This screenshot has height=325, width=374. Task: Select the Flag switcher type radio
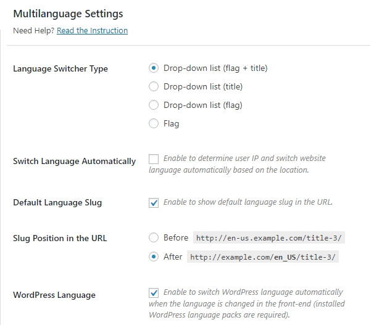pos(154,123)
